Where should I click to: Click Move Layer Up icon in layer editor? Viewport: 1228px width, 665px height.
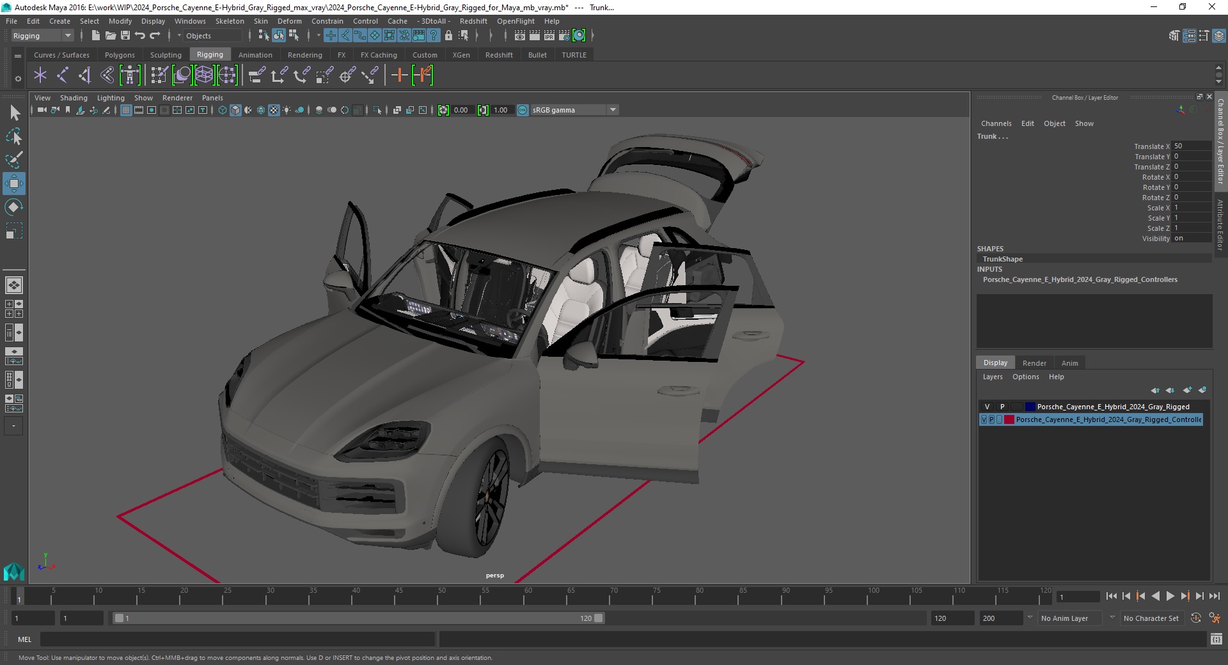[x=1155, y=390]
